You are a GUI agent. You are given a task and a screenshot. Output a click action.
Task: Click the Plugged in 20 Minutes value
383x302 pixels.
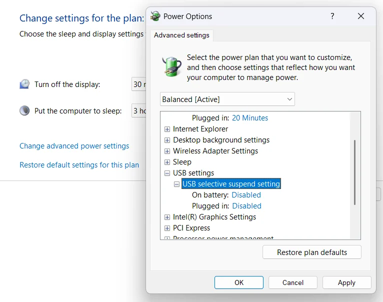coord(250,118)
